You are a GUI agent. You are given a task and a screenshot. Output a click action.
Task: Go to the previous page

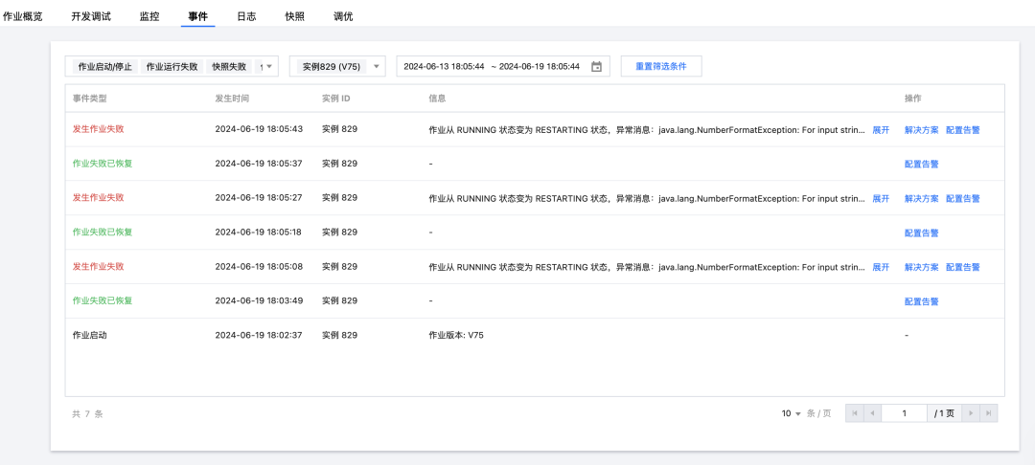872,413
